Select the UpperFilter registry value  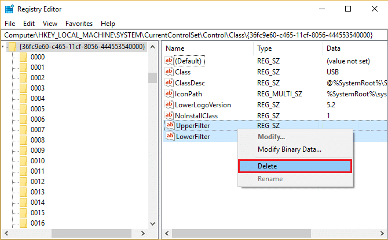pos(192,126)
